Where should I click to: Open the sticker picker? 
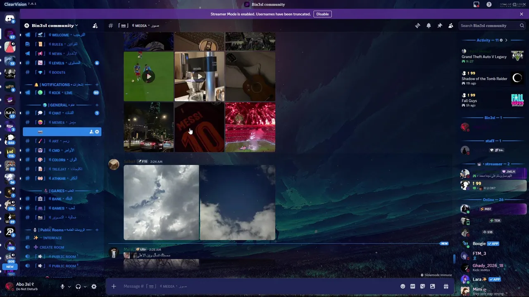click(422, 286)
